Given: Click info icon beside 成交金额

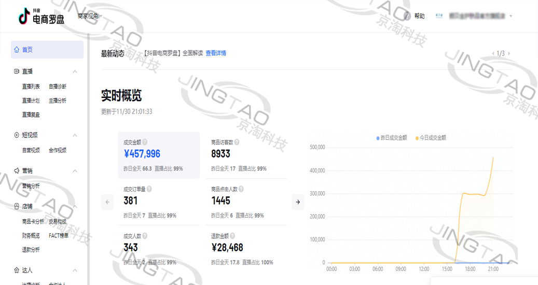Looking at the screenshot, I should coord(145,142).
